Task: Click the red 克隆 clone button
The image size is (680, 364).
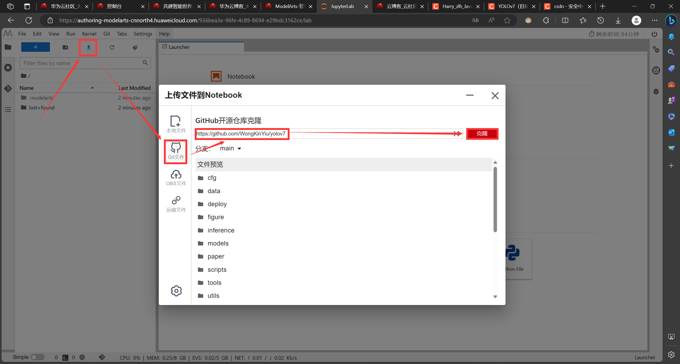Action: click(x=482, y=134)
